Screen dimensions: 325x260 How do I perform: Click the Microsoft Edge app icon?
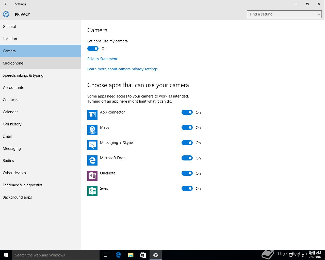click(x=92, y=160)
